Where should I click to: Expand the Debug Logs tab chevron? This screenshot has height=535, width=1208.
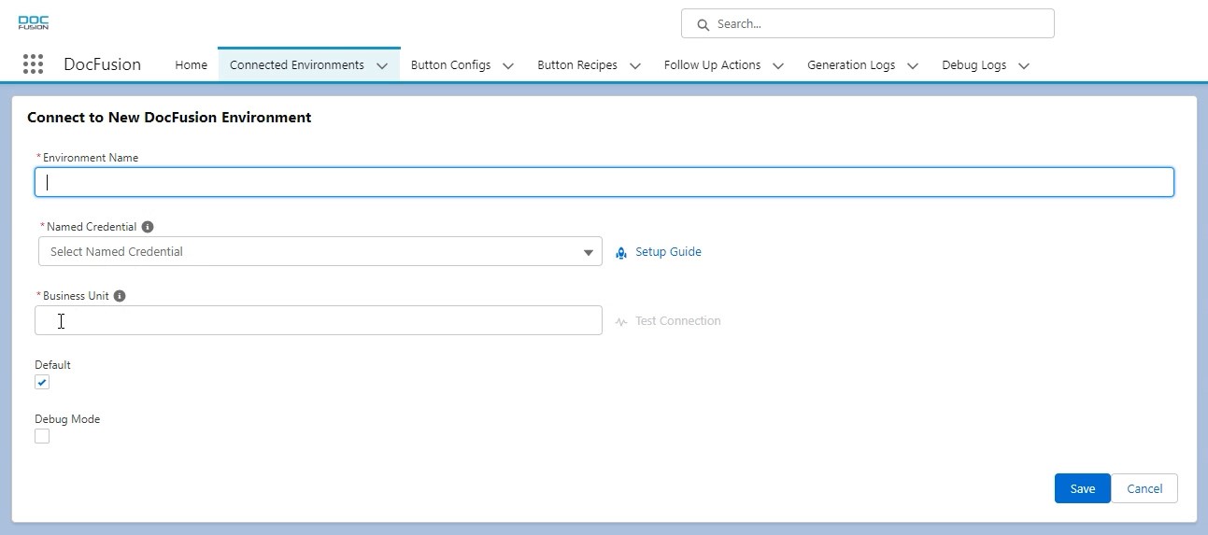coord(1024,66)
